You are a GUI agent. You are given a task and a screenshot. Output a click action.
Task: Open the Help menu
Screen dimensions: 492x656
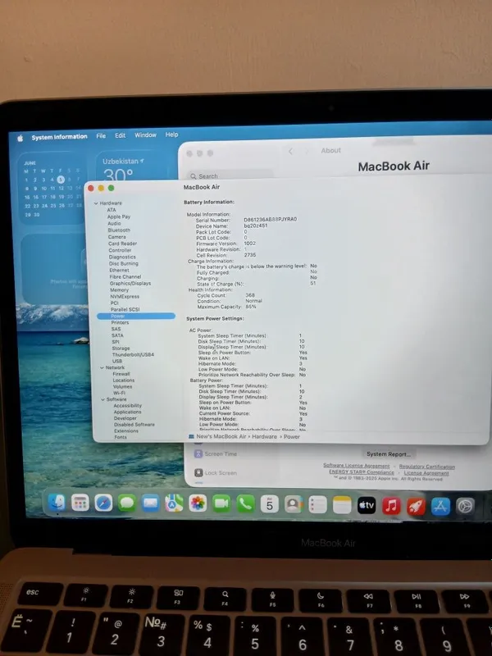tap(171, 134)
